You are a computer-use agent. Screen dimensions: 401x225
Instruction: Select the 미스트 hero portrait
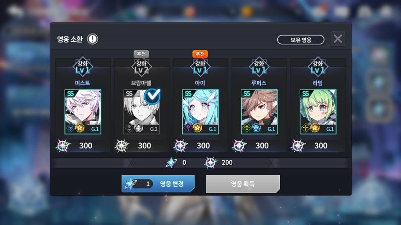click(83, 112)
